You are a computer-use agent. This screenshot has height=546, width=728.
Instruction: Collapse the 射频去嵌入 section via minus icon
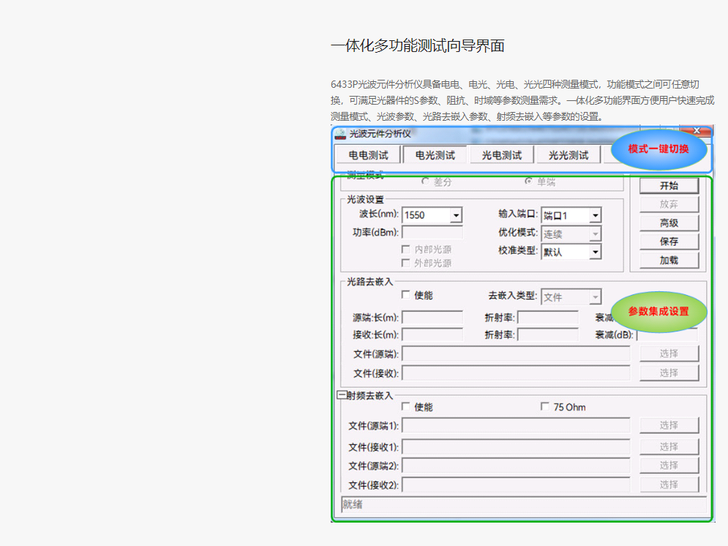tap(341, 395)
